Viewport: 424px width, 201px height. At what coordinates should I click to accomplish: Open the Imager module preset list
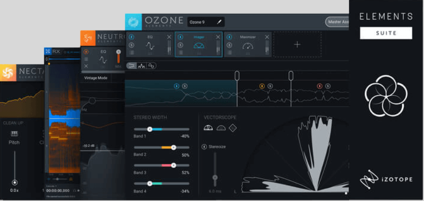(180, 53)
